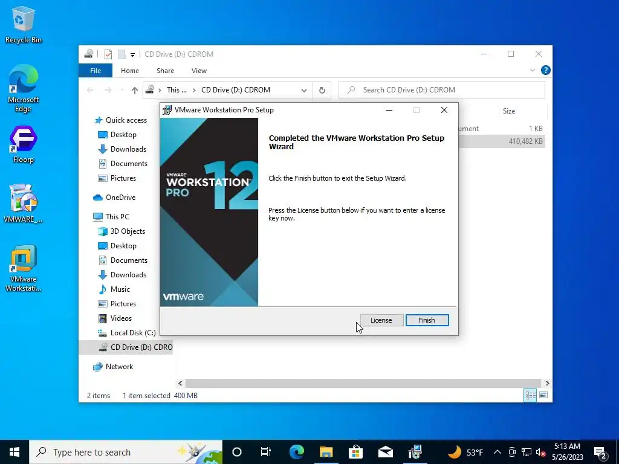Launch Microsoft Edge from desktop shortcut
This screenshot has width=619, height=464.
[24, 88]
